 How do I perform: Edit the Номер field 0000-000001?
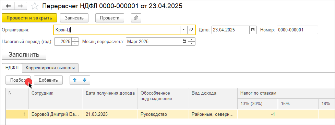pos(297,30)
